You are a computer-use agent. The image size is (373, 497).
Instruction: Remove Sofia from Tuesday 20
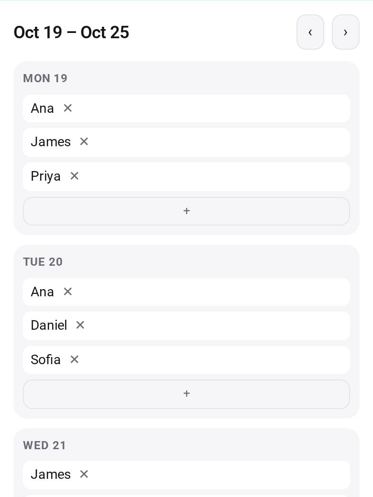coord(74,359)
